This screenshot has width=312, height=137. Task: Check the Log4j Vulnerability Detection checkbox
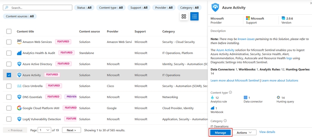[9, 119]
